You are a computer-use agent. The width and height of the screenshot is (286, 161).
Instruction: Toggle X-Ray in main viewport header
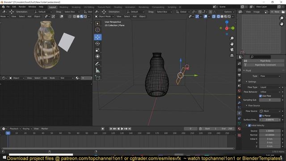(214, 17)
